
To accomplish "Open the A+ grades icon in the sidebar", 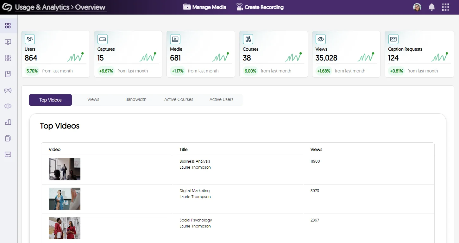I will point(8,154).
